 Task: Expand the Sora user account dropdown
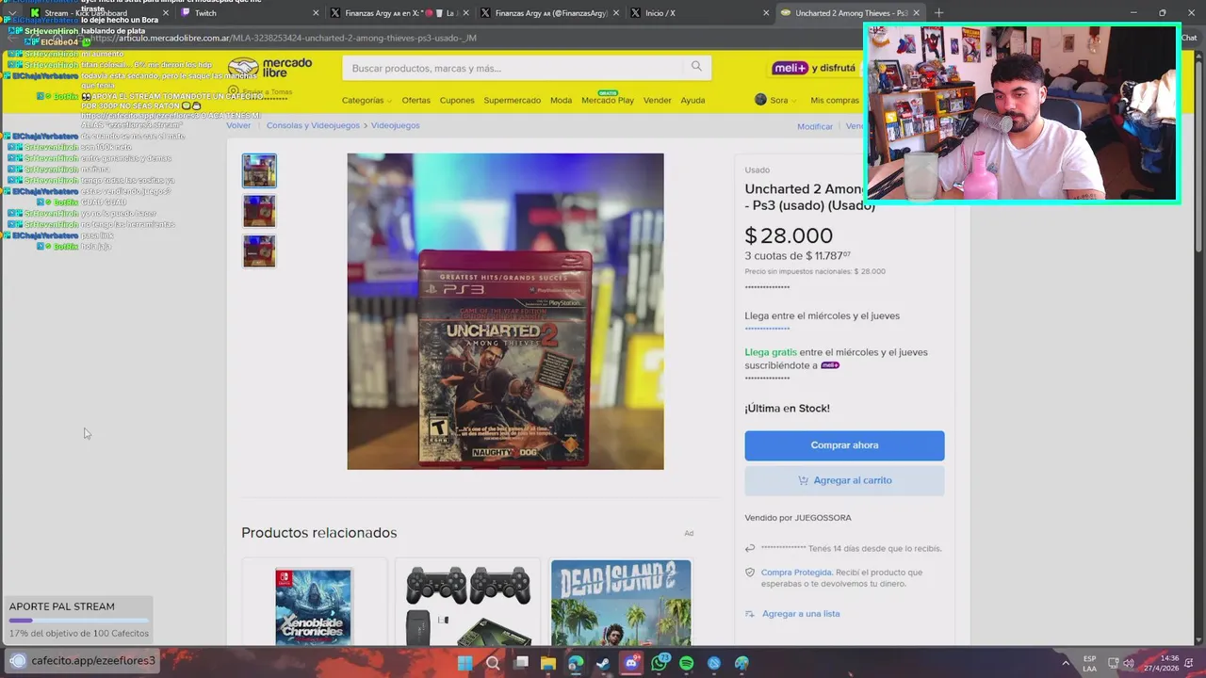(775, 100)
